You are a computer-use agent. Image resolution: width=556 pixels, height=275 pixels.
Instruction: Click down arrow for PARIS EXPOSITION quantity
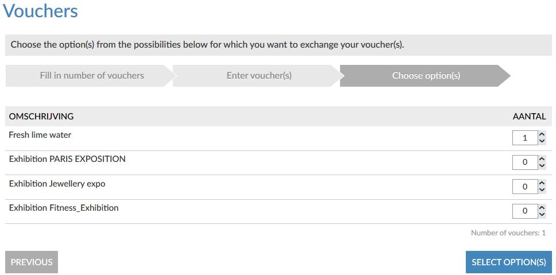click(x=542, y=166)
